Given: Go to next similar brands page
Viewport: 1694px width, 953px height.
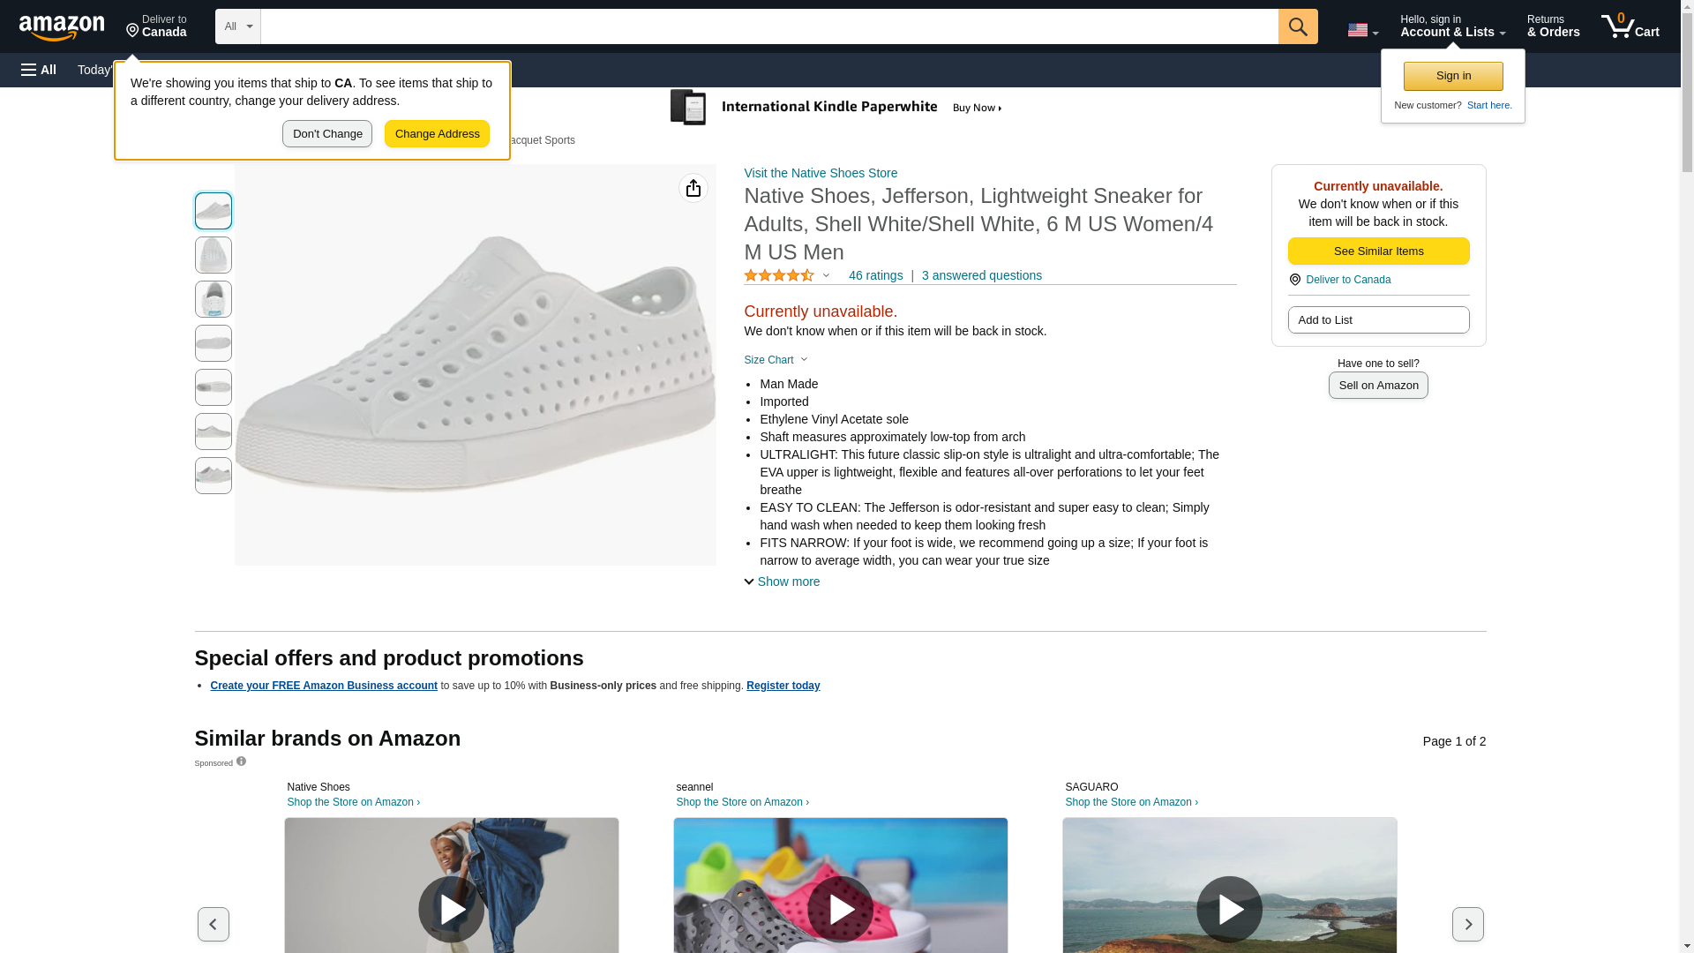Looking at the screenshot, I should (1467, 924).
